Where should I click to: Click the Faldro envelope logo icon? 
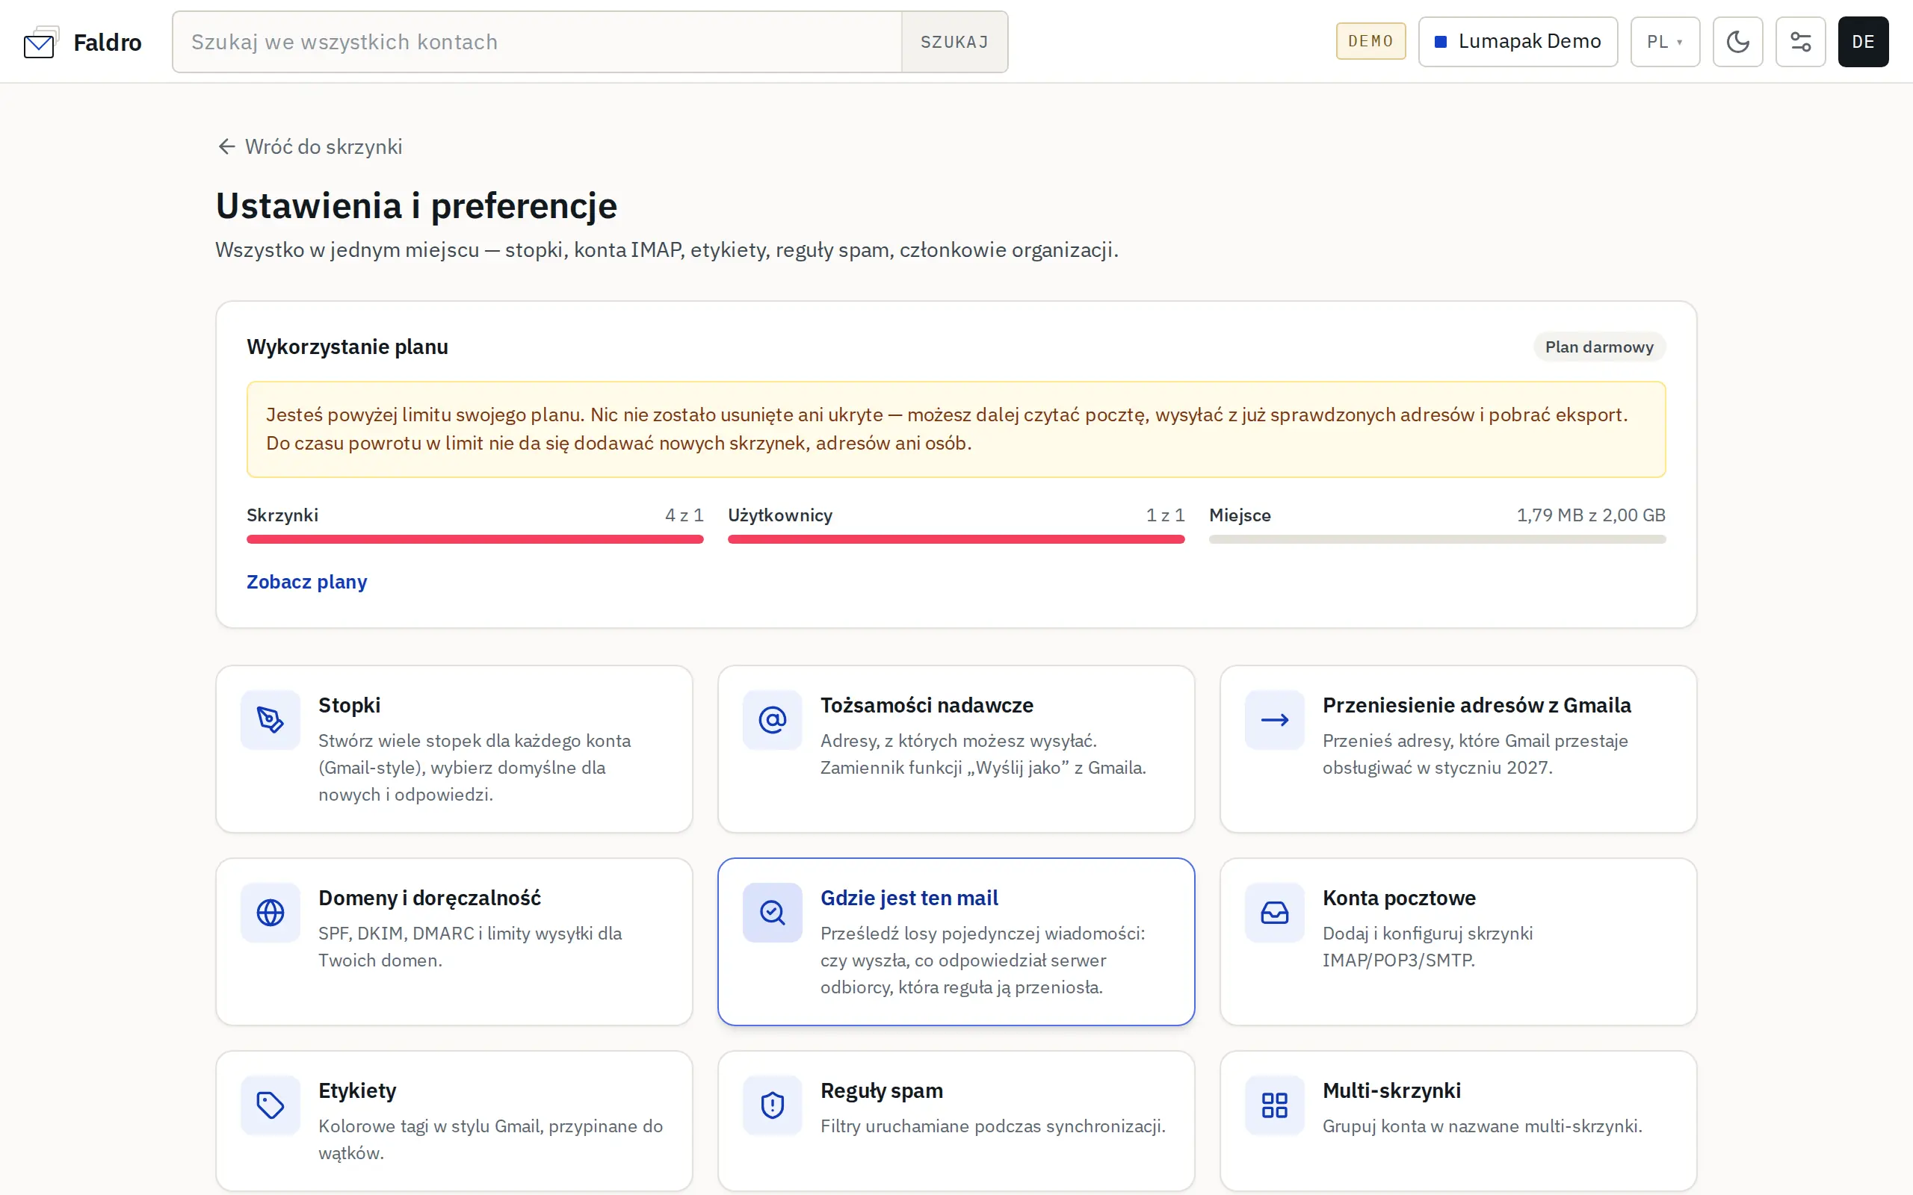[x=40, y=42]
